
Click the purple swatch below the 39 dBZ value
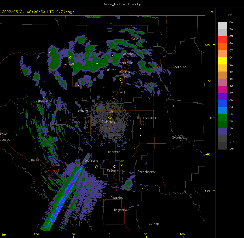click(222, 96)
